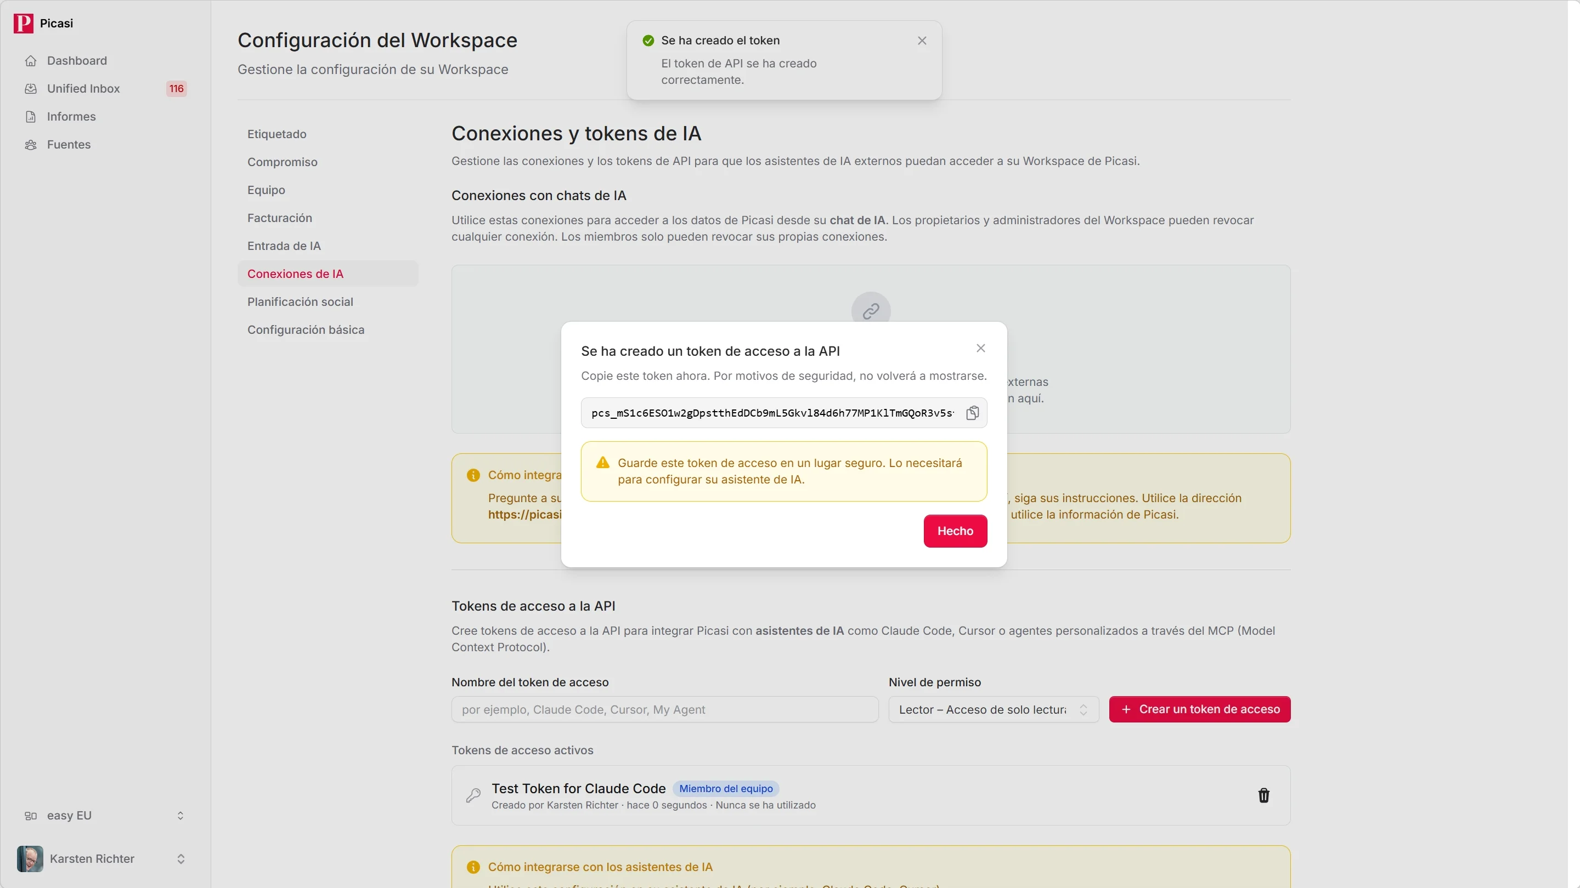Click 'Configuración del Workspace' title
This screenshot has height=888, width=1580.
[377, 41]
